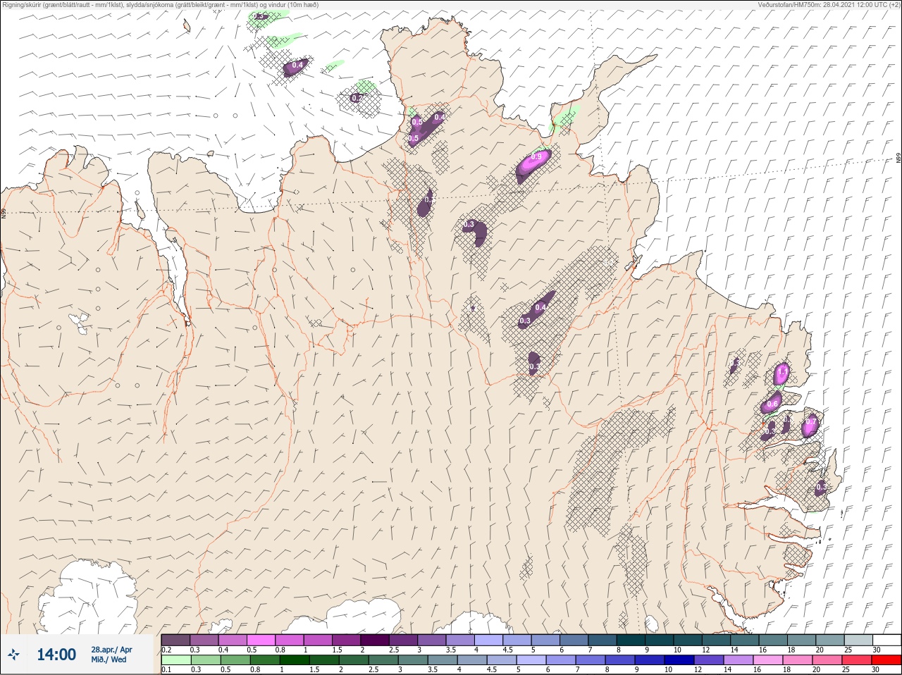Viewport: 902px width, 675px height.
Task: Click the weekday text Mið./ Wed
Action: pyautogui.click(x=109, y=659)
